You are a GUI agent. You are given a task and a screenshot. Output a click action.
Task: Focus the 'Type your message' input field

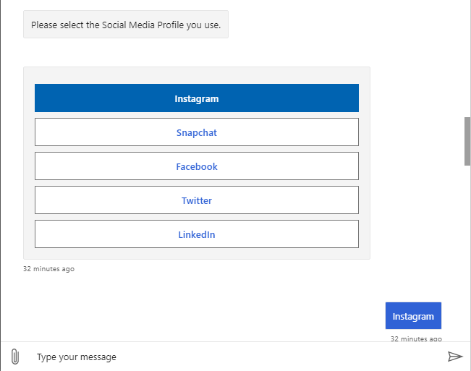click(x=232, y=357)
